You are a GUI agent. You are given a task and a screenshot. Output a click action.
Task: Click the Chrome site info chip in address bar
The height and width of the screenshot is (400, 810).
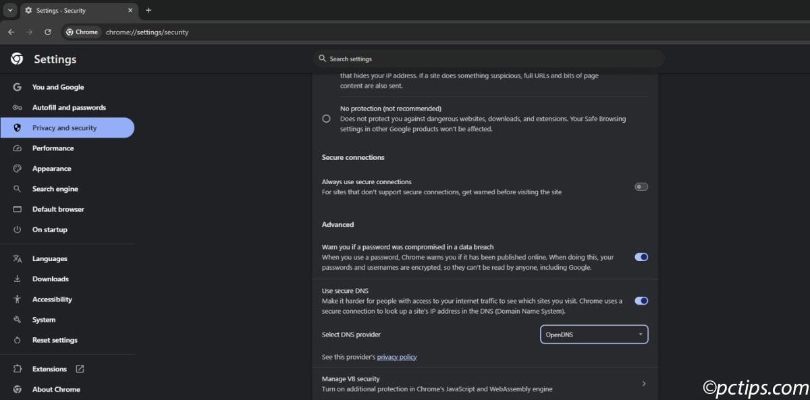coord(82,32)
